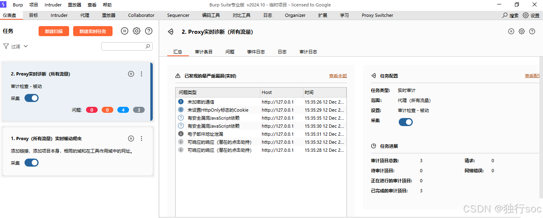Viewport: 543px width, 218px height.
Task: Open the 审计条目 sub-tab
Action: [x=204, y=52]
